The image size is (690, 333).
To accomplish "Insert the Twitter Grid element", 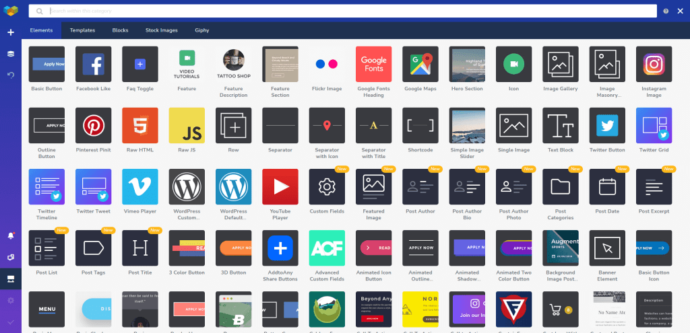I will pos(654,126).
